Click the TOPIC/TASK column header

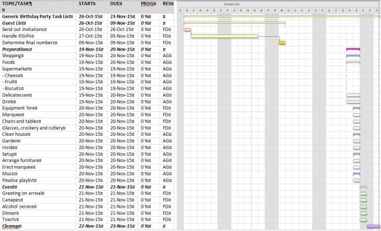pyautogui.click(x=17, y=4)
